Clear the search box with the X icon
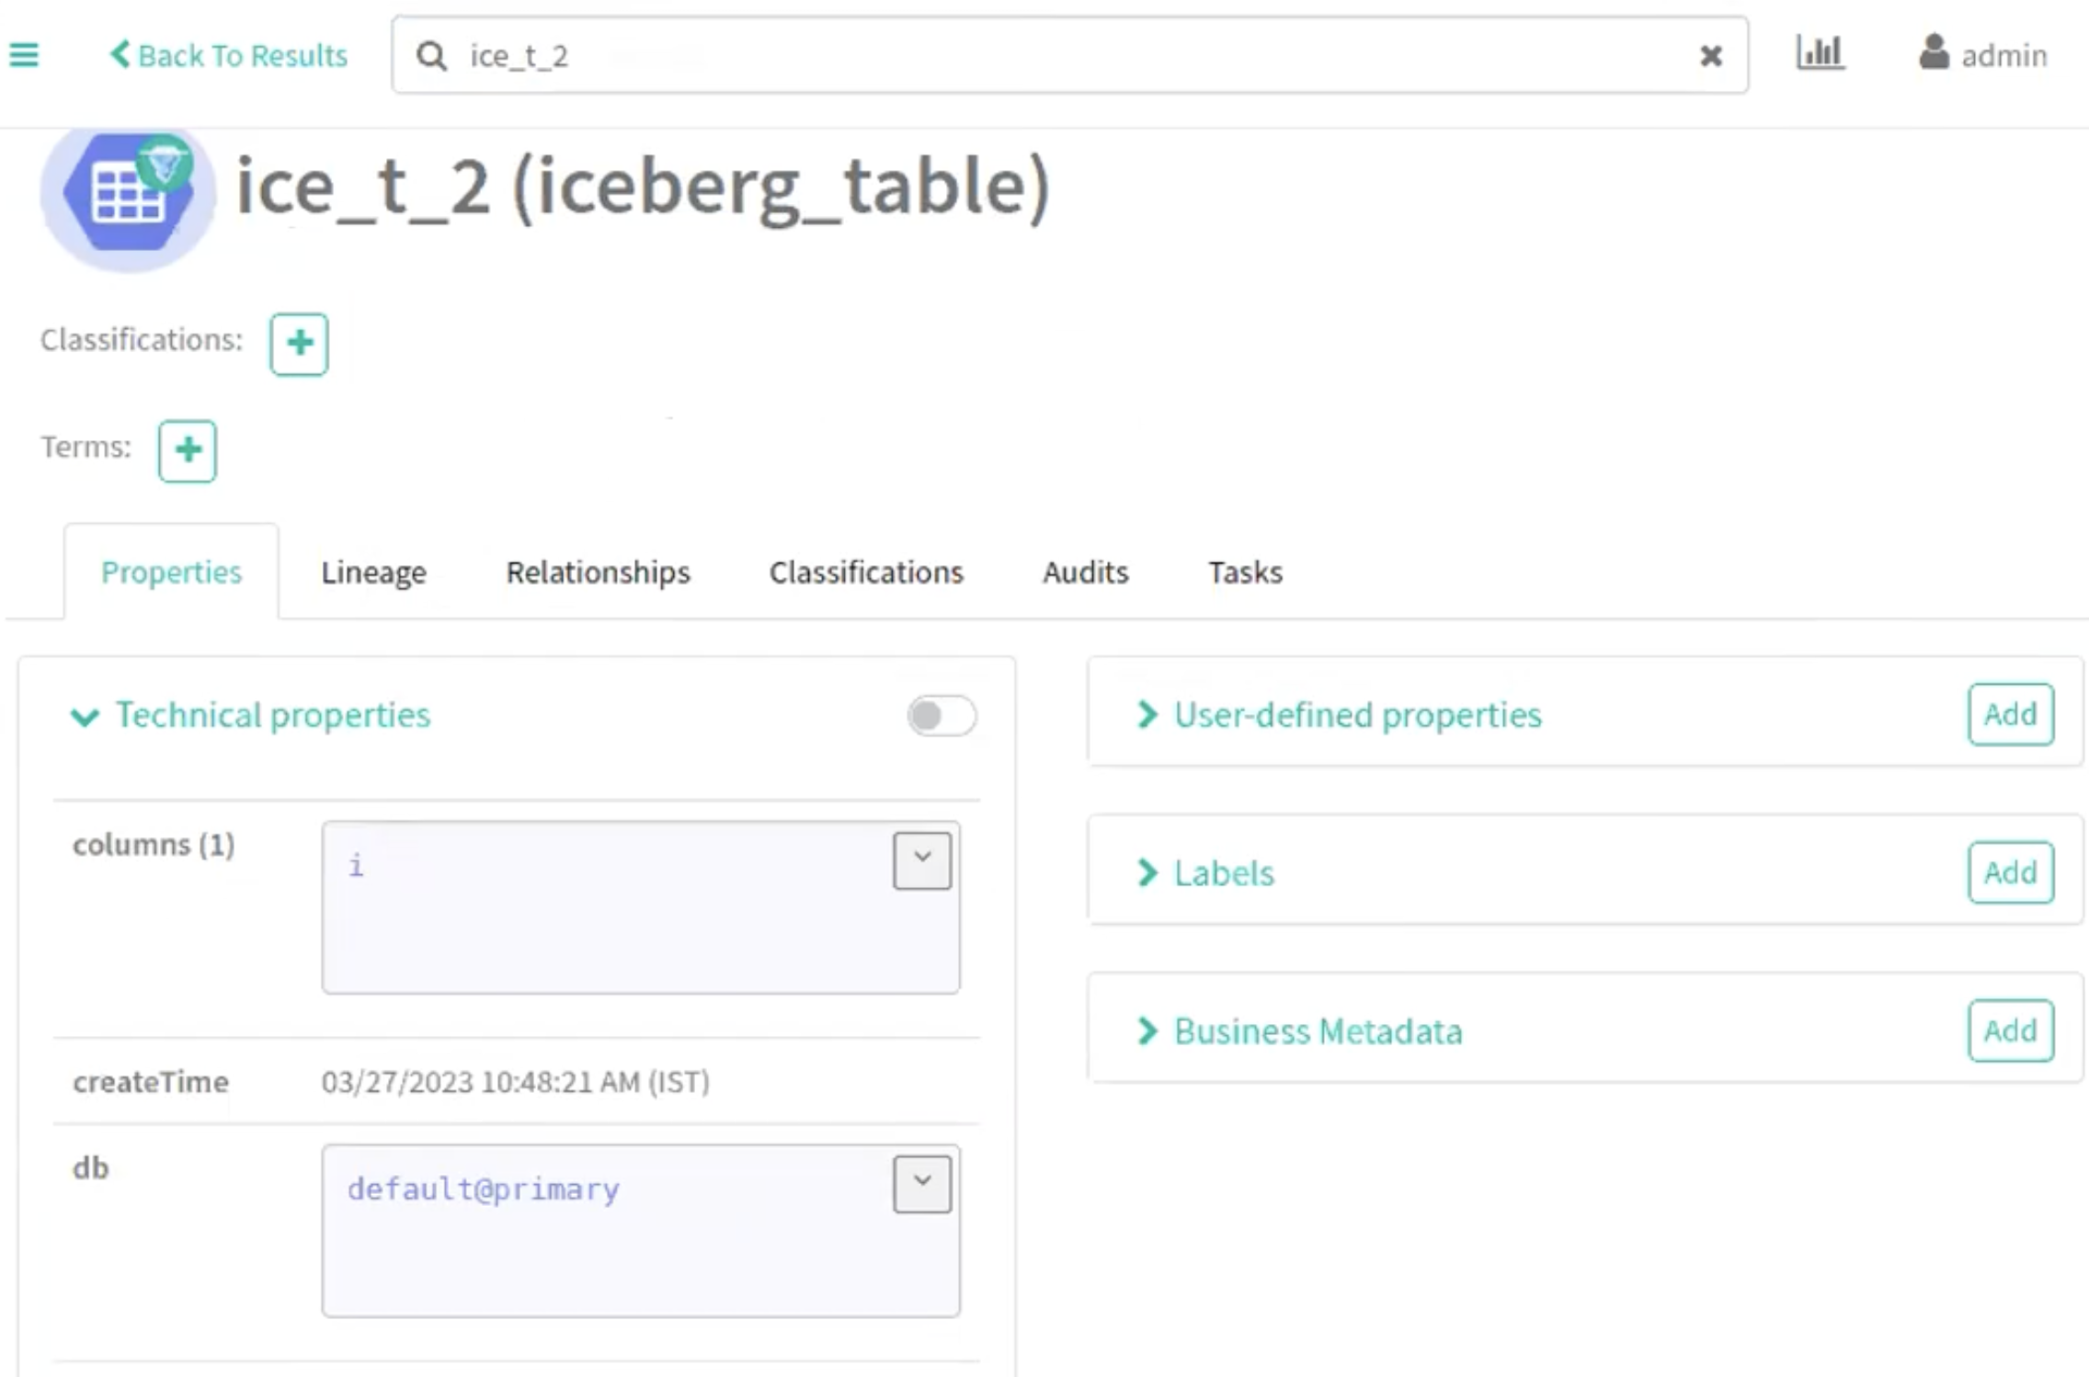Viewport: 2089px width, 1377px height. coord(1710,56)
